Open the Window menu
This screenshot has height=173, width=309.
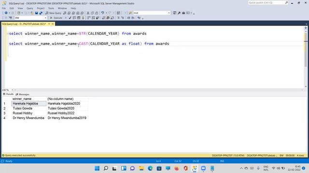[62, 8]
